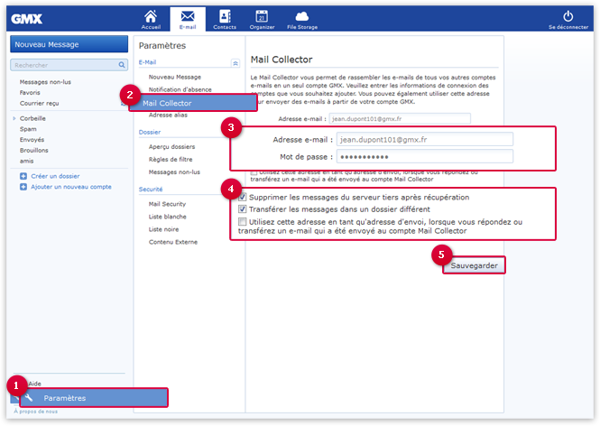Select Règles de filtre settings item
This screenshot has height=426, width=600.
tap(171, 159)
